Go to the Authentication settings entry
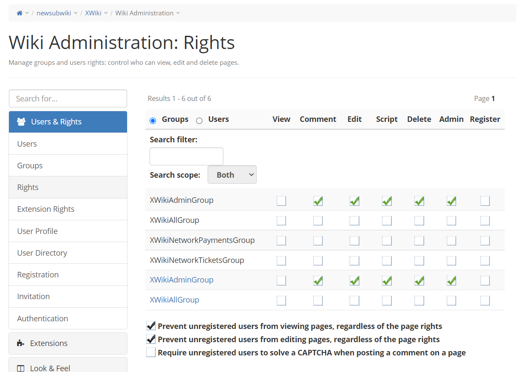The width and height of the screenshot is (529, 372). [68, 318]
